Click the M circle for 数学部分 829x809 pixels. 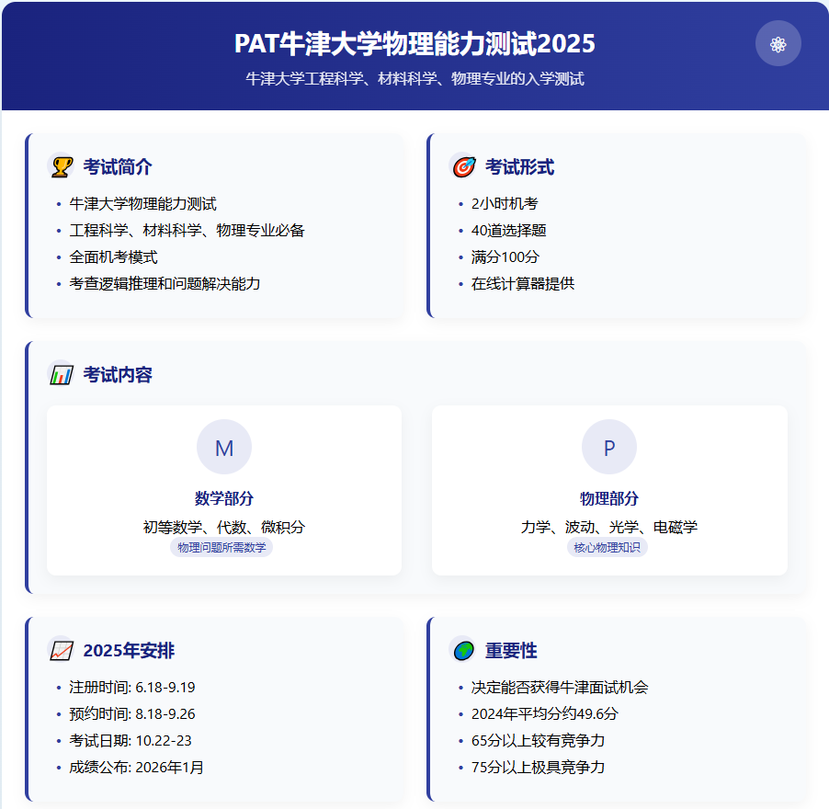point(224,448)
